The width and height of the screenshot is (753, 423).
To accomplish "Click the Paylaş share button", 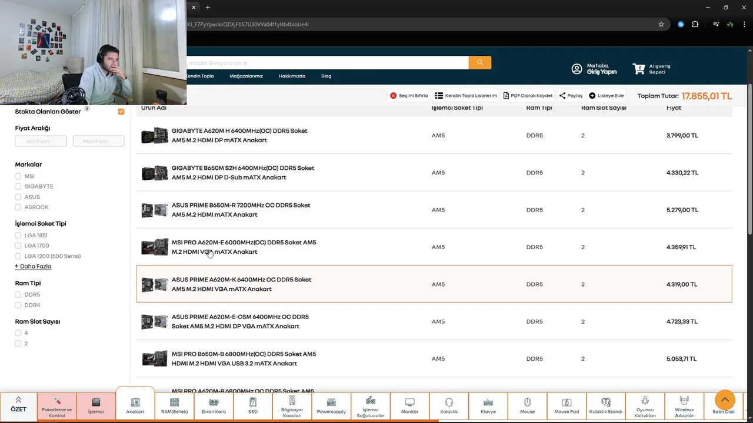I will [x=571, y=95].
